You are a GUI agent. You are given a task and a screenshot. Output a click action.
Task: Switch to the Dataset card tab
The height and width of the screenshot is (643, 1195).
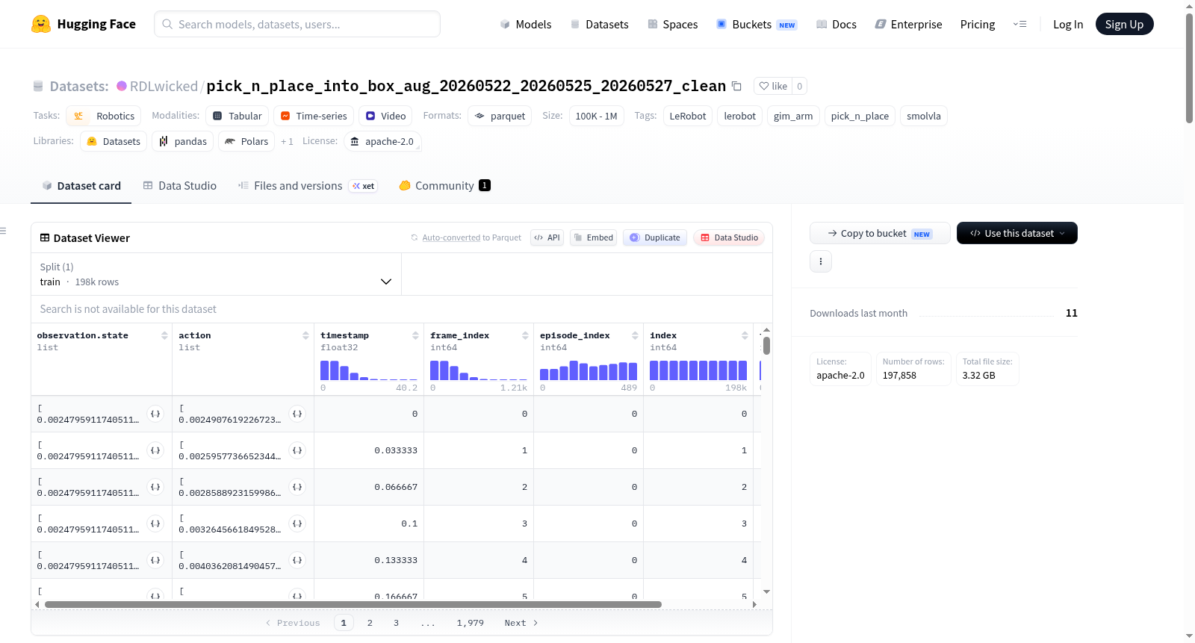click(x=81, y=186)
